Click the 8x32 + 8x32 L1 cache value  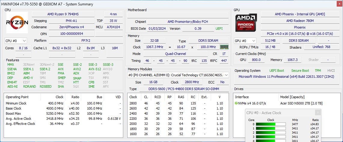(x=62, y=48)
